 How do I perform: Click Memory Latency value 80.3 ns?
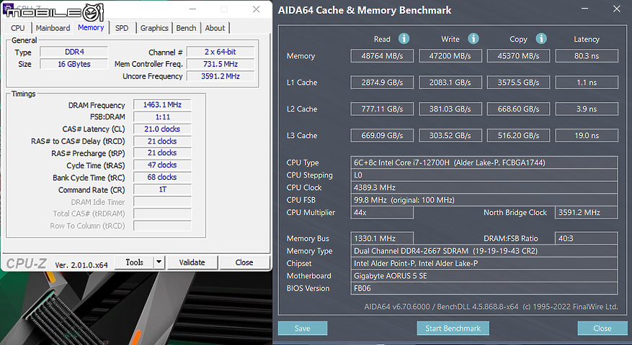pos(587,56)
